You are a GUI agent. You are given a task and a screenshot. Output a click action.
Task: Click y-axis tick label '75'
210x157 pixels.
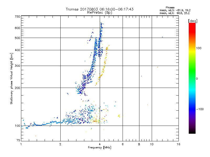18,140
